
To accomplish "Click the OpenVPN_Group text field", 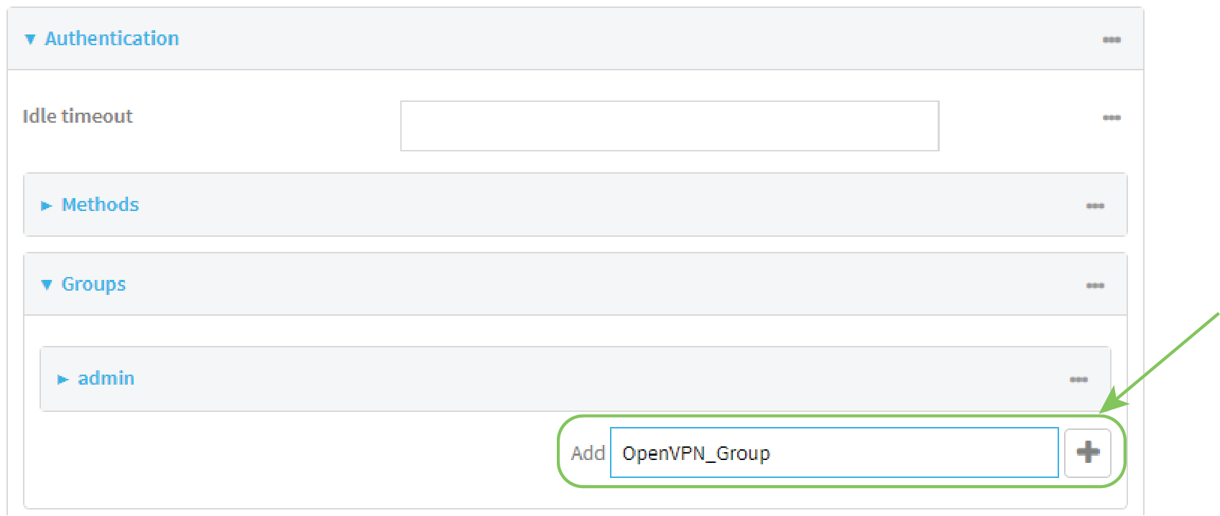I will point(833,453).
